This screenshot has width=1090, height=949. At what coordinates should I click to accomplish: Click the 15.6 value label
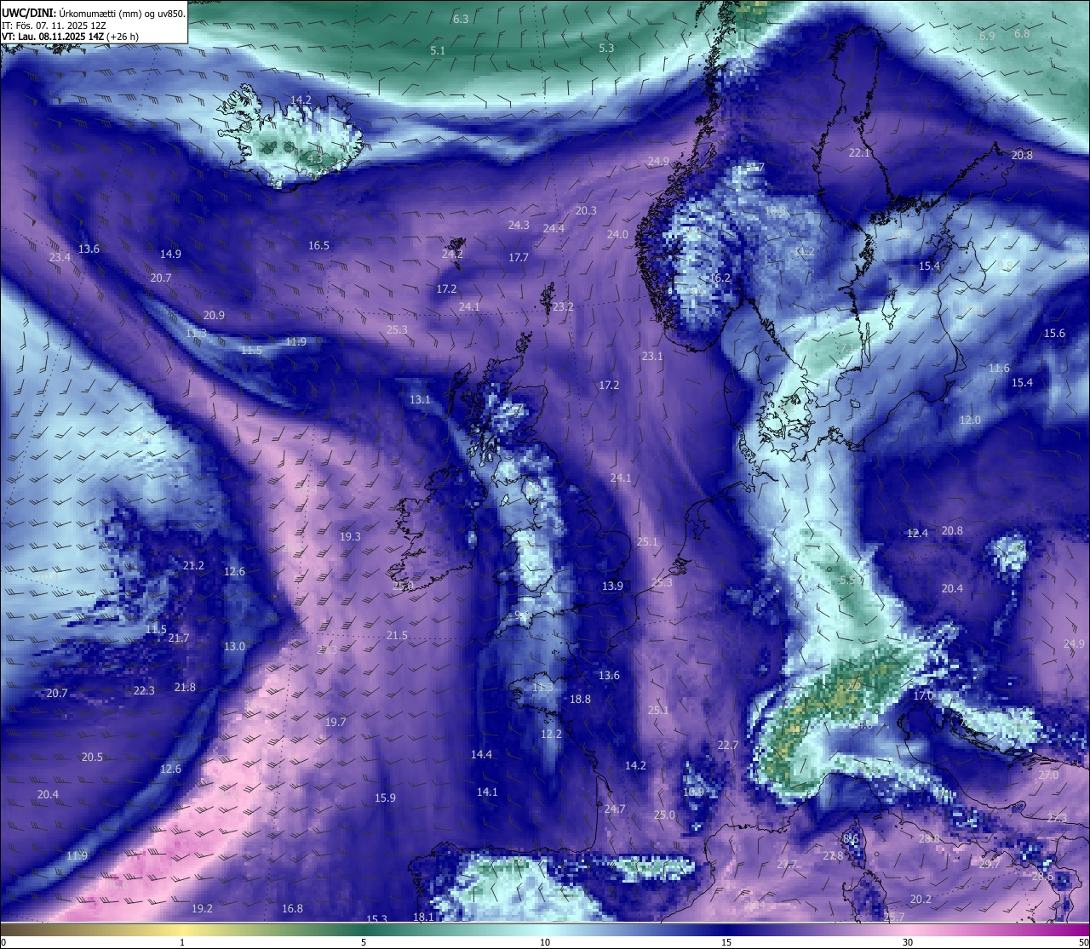coord(1054,334)
